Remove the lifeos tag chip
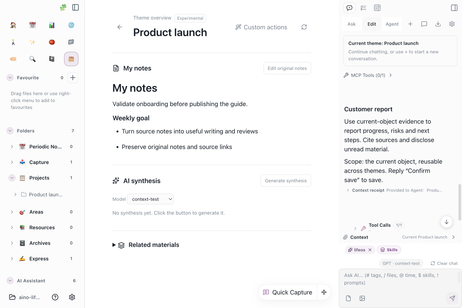The width and height of the screenshot is (462, 308). click(370, 250)
